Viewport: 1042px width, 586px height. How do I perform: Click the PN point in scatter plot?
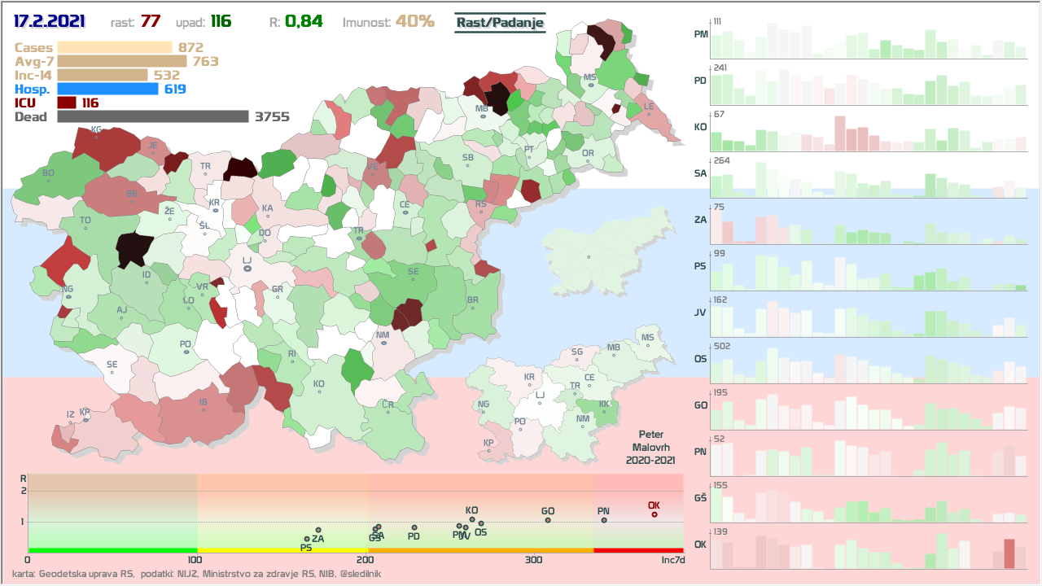click(604, 520)
